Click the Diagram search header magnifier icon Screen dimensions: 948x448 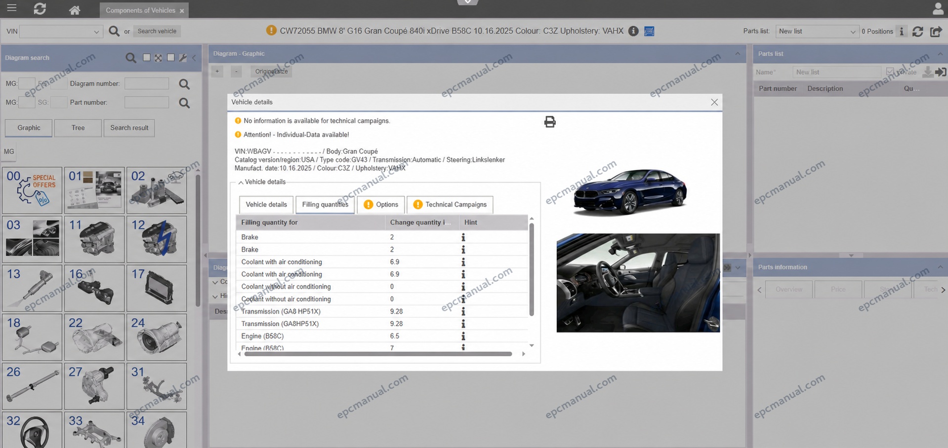point(131,58)
